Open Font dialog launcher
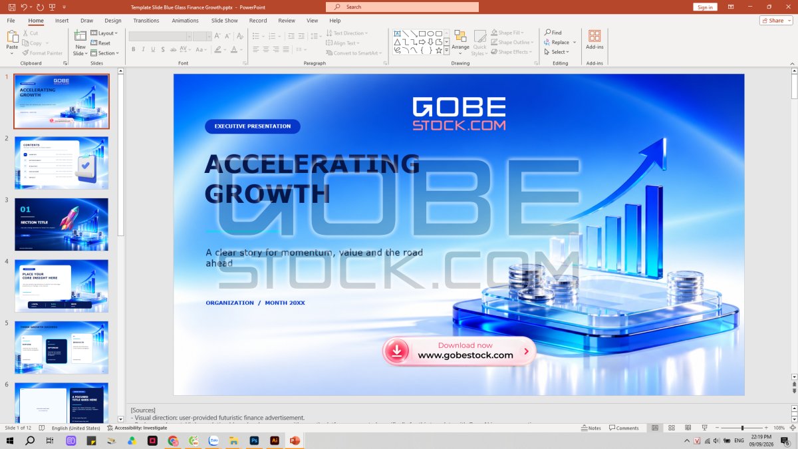 (245, 63)
